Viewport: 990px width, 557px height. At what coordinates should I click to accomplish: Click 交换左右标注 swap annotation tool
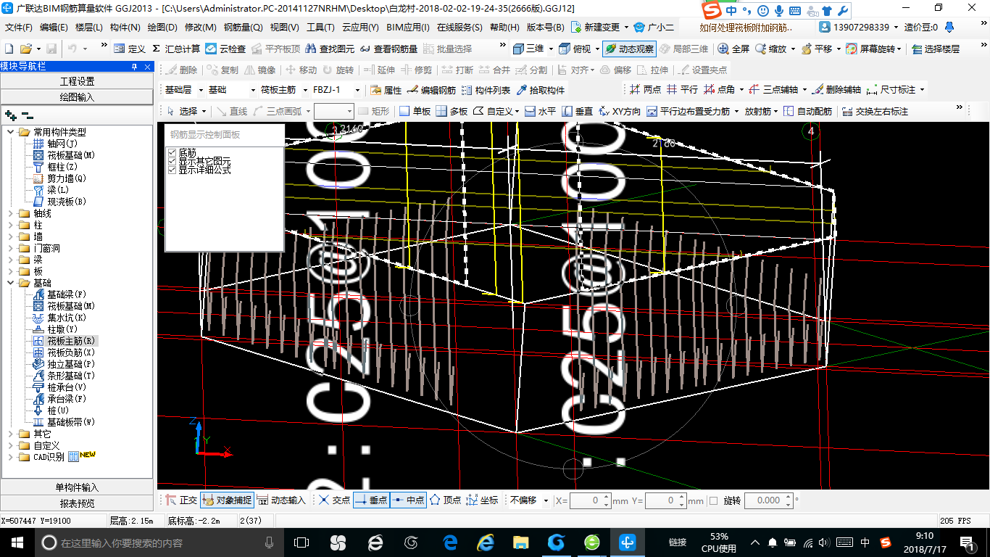point(875,112)
